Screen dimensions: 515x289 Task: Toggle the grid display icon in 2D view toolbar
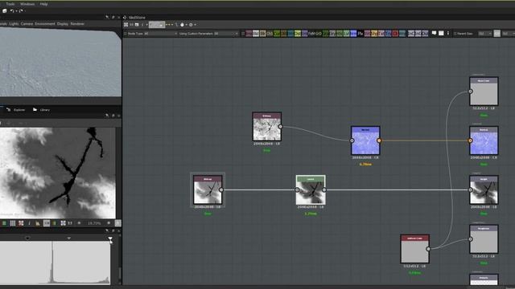(x=13, y=223)
